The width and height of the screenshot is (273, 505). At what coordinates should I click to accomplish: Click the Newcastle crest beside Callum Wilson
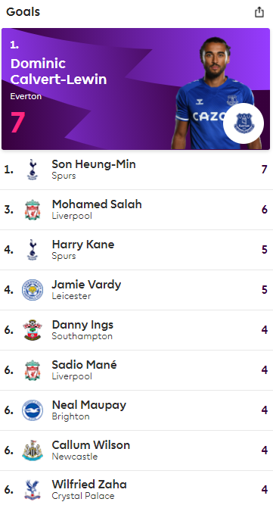pyautogui.click(x=33, y=450)
